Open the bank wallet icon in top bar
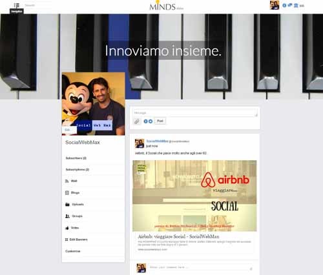The height and width of the screenshot is (275, 323). 296,5
